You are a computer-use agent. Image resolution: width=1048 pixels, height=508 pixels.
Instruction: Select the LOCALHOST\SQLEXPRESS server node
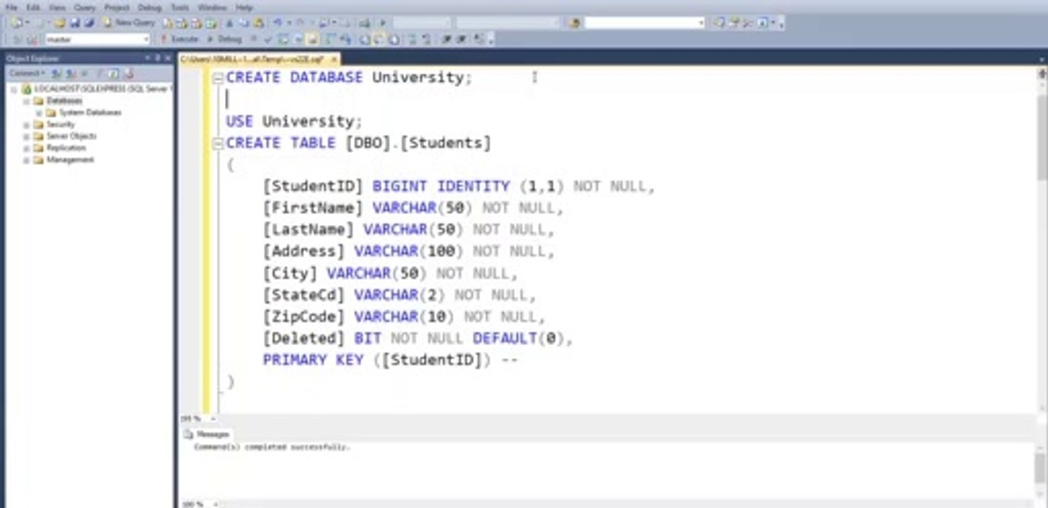[102, 89]
